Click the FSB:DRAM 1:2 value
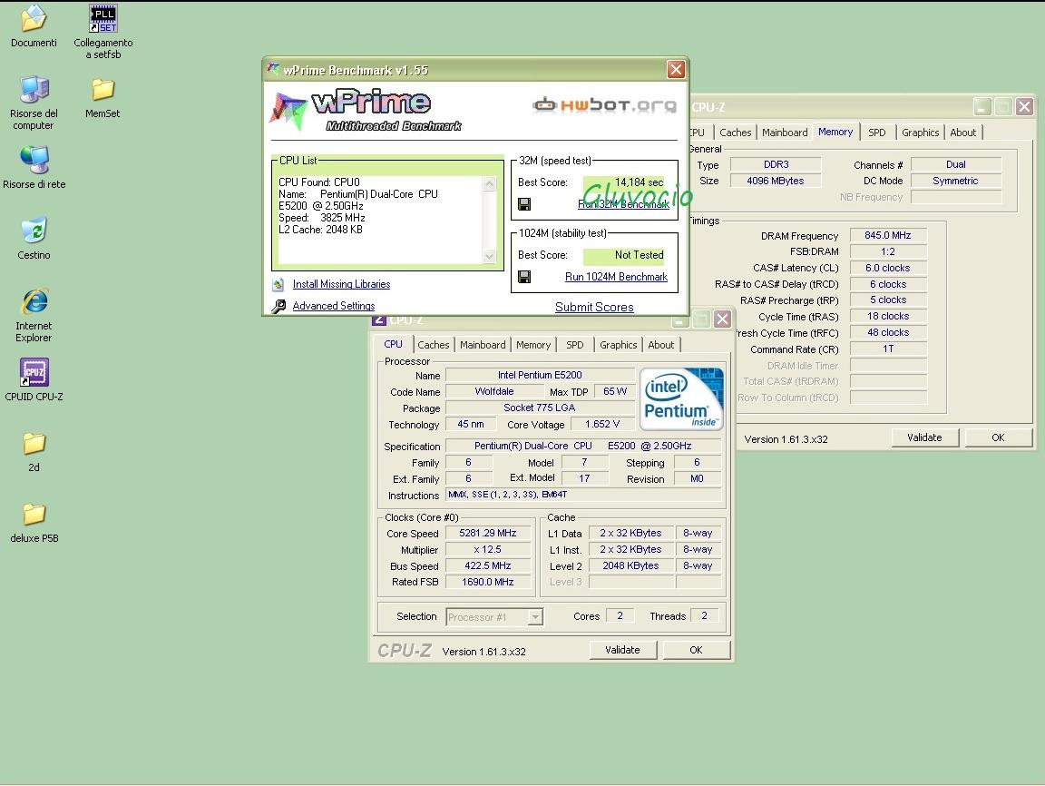 888,252
